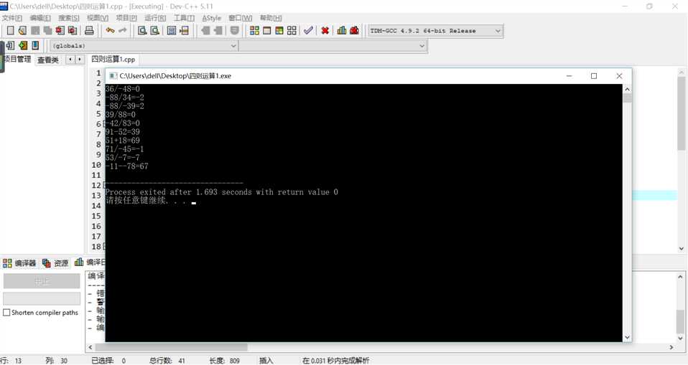Viewport: 688px width, 365px height.
Task: Click the left tab scroll arrow beside 查看类
Action: click(70, 59)
